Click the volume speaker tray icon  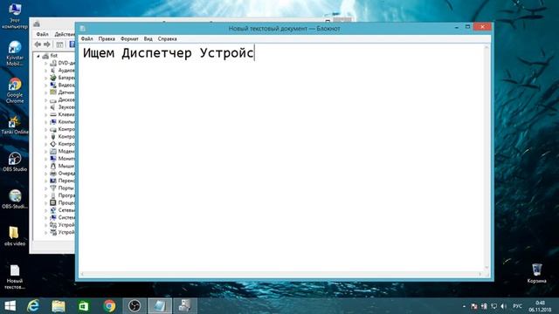tap(503, 306)
